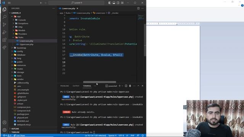
Task: Create a new terminal with plus icon
Action: 119,86
